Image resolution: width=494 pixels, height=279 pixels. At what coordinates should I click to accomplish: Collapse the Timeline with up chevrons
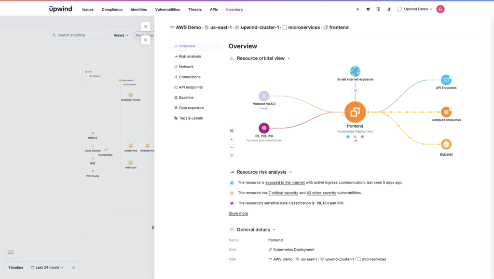(x=73, y=267)
